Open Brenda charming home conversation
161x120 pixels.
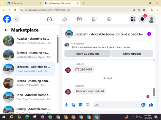[x=28, y=83]
